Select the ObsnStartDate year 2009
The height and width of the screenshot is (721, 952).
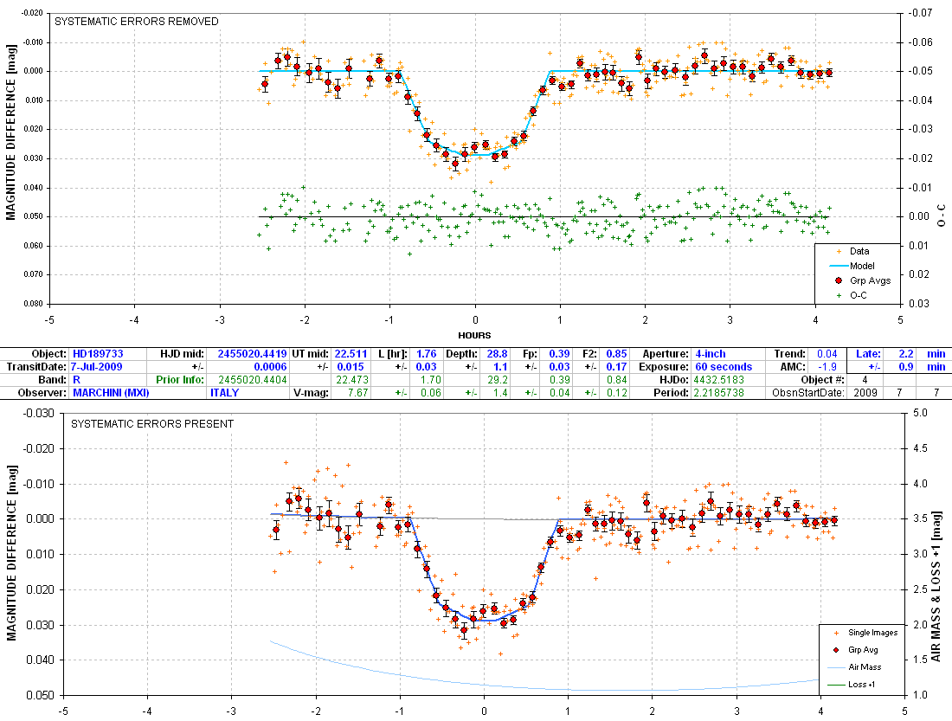pyautogui.click(x=865, y=392)
